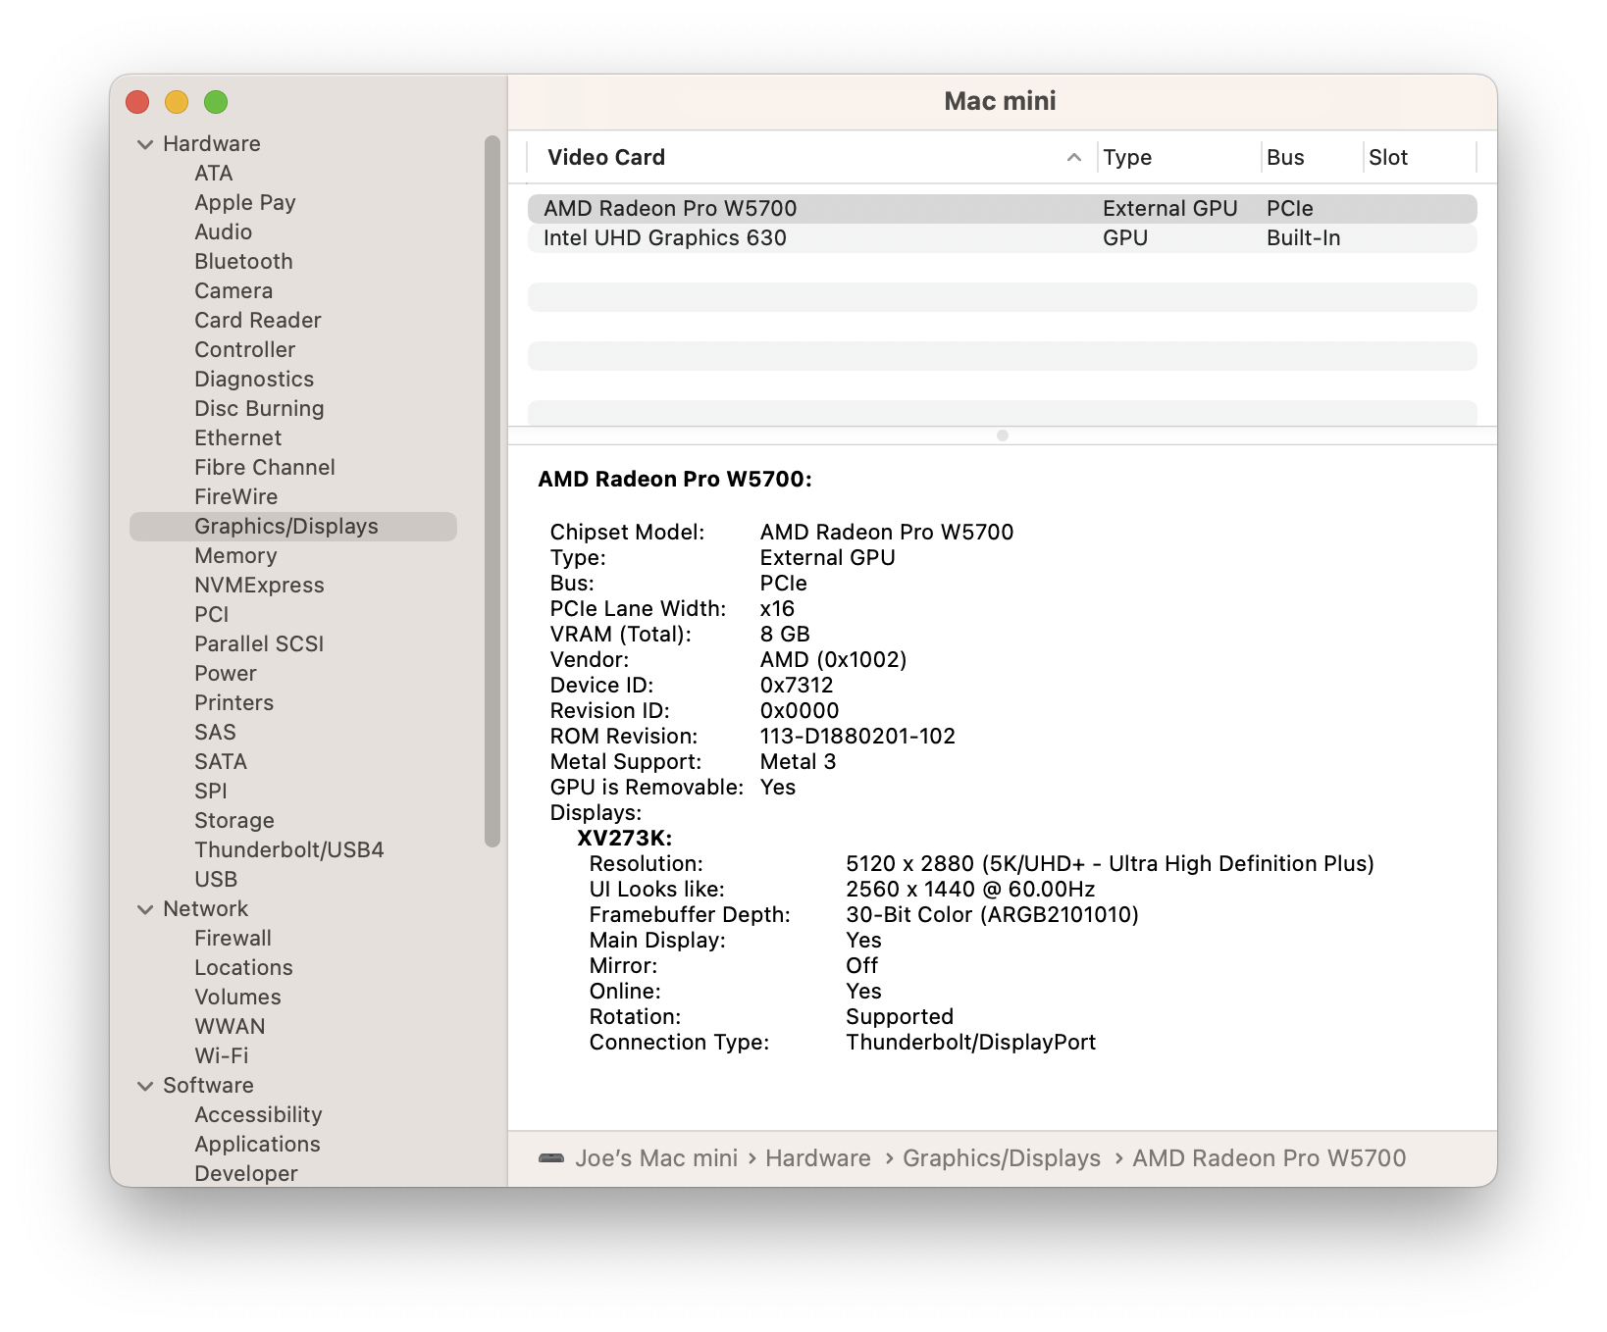Image resolution: width=1607 pixels, height=1332 pixels.
Task: Select NVMExpress in the sidebar
Action: point(259,586)
